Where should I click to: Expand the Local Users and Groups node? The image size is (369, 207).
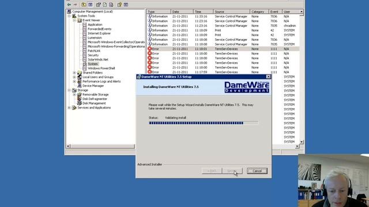74,77
